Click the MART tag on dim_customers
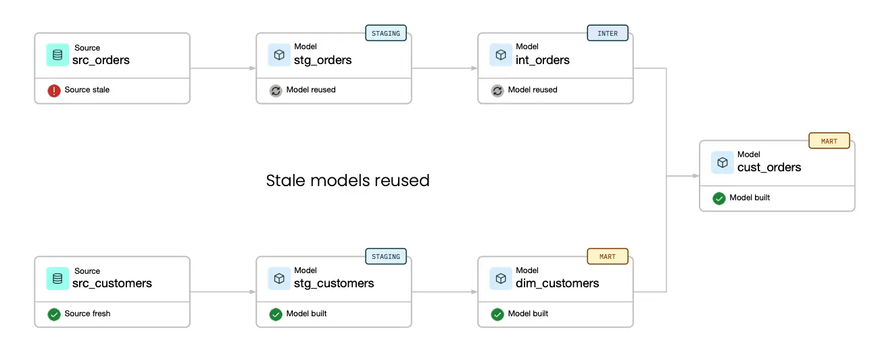 (x=608, y=256)
